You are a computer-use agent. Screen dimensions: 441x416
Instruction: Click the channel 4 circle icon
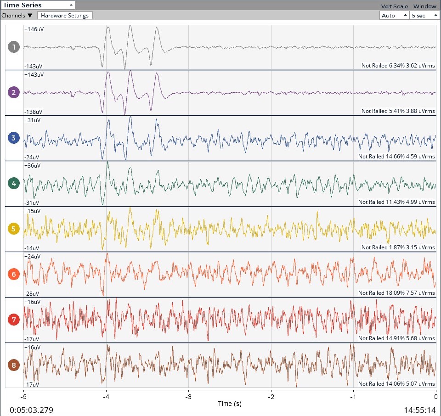[x=13, y=183]
